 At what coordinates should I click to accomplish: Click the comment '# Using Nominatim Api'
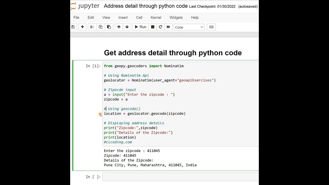click(x=126, y=76)
